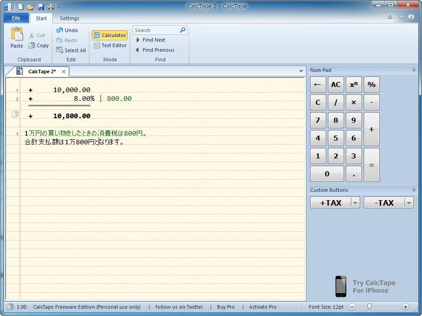The width and height of the screenshot is (422, 316).
Task: Click the backspace arrow key on Num Pad
Action: click(x=318, y=85)
